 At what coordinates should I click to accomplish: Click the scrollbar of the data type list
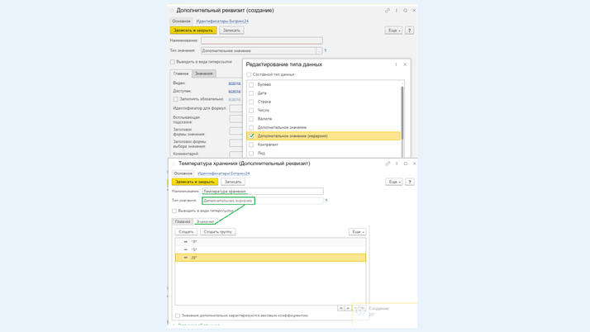coord(402,113)
